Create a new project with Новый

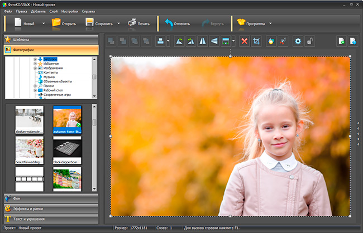pyautogui.click(x=25, y=23)
